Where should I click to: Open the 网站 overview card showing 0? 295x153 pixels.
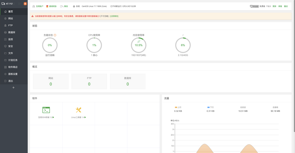point(51,82)
